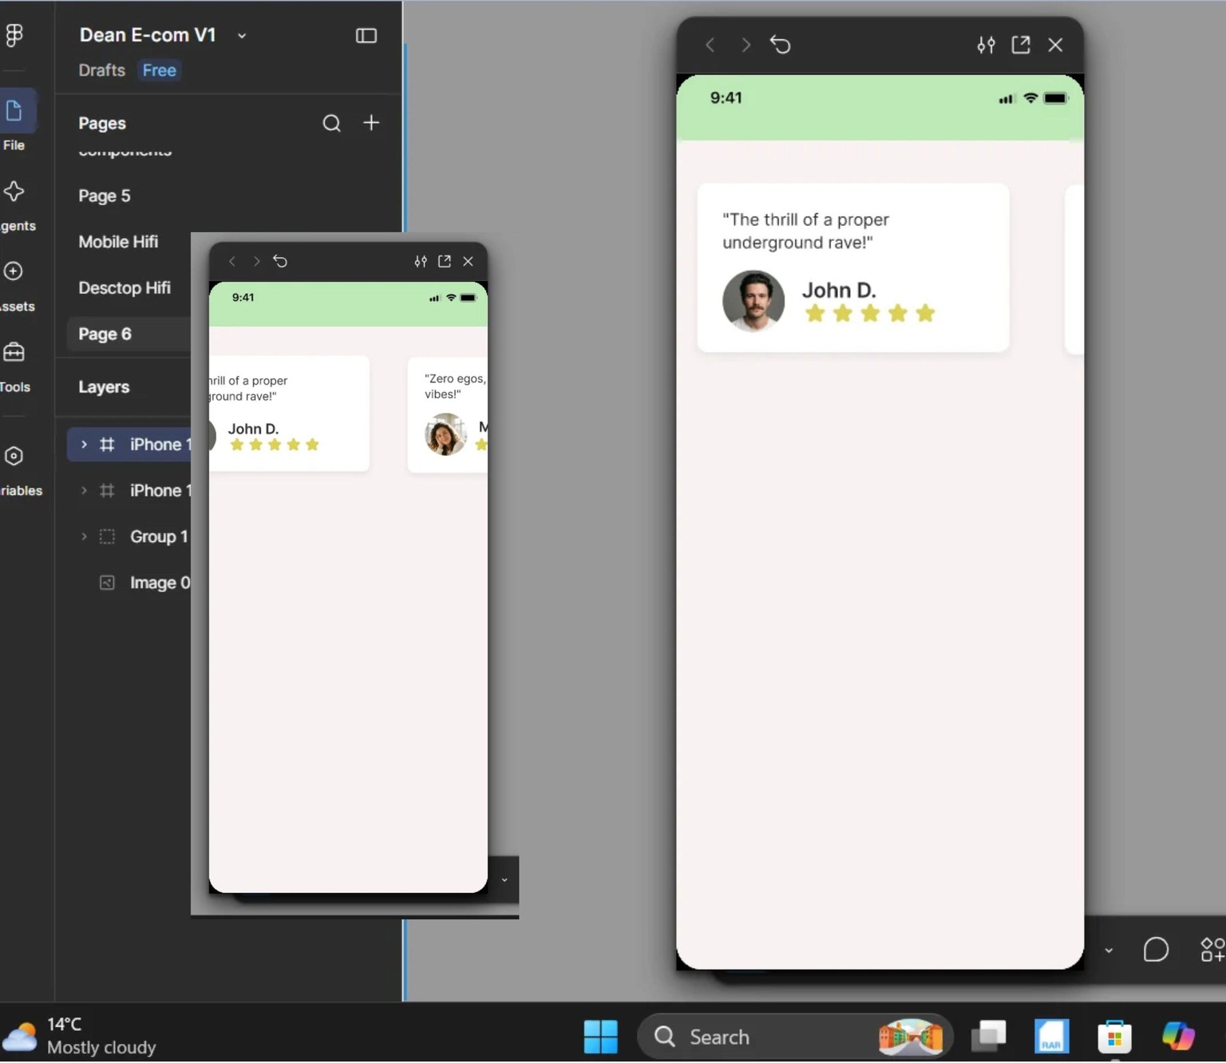Image resolution: width=1226 pixels, height=1063 pixels.
Task: Restart prototype in large preview window
Action: pos(781,45)
